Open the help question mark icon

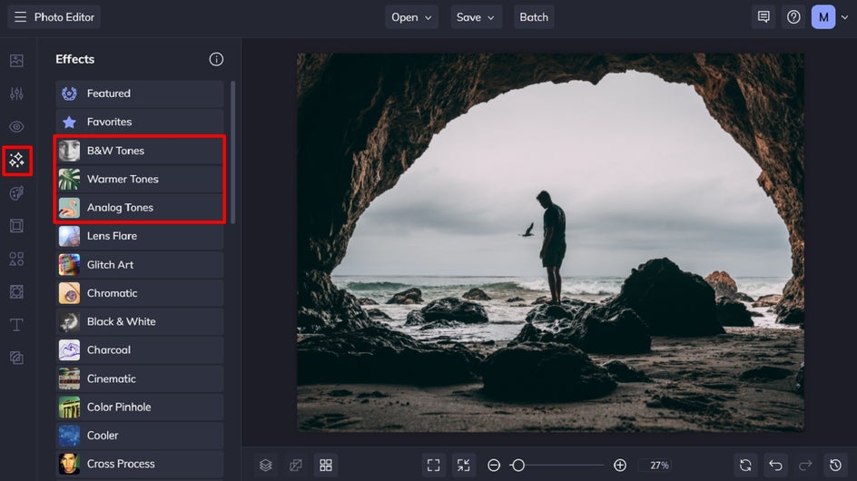click(793, 17)
